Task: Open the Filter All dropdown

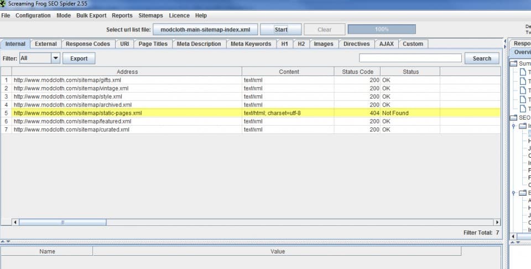Action: (40, 58)
